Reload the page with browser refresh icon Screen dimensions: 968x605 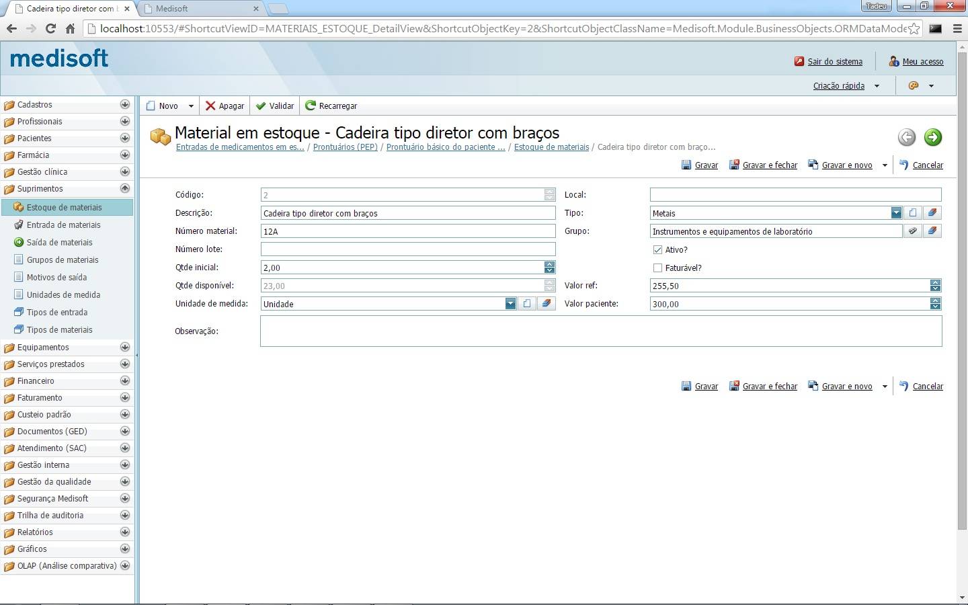pyautogui.click(x=50, y=28)
